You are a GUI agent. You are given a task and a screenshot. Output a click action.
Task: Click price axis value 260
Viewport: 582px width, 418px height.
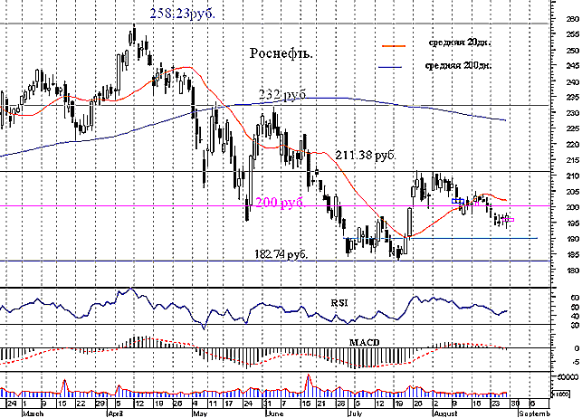[573, 18]
